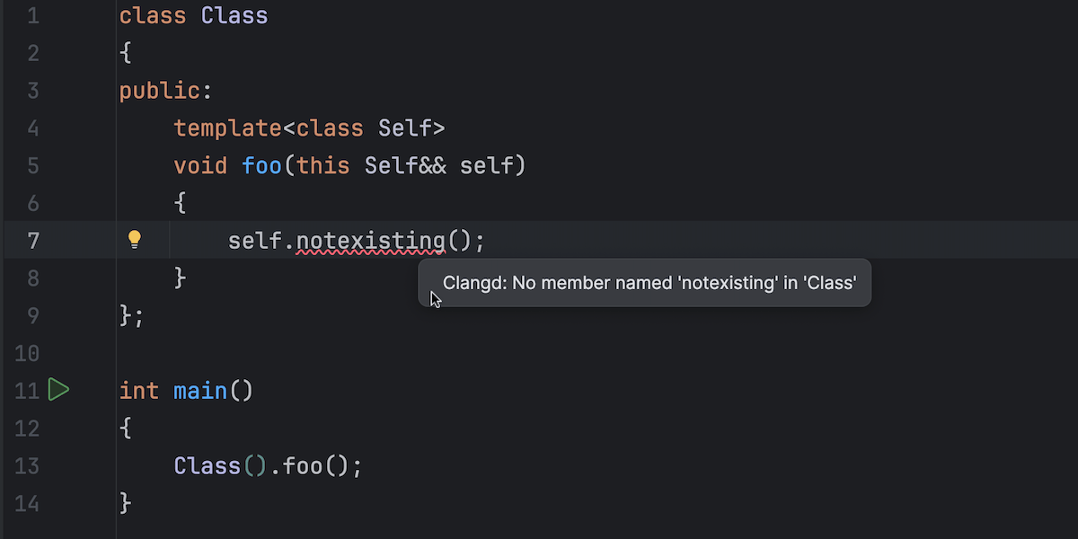
Task: Click the template keyword on line 4
Action: [x=228, y=128]
